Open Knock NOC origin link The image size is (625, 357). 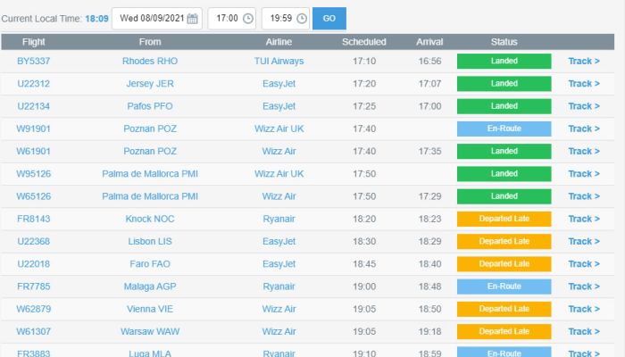149,219
